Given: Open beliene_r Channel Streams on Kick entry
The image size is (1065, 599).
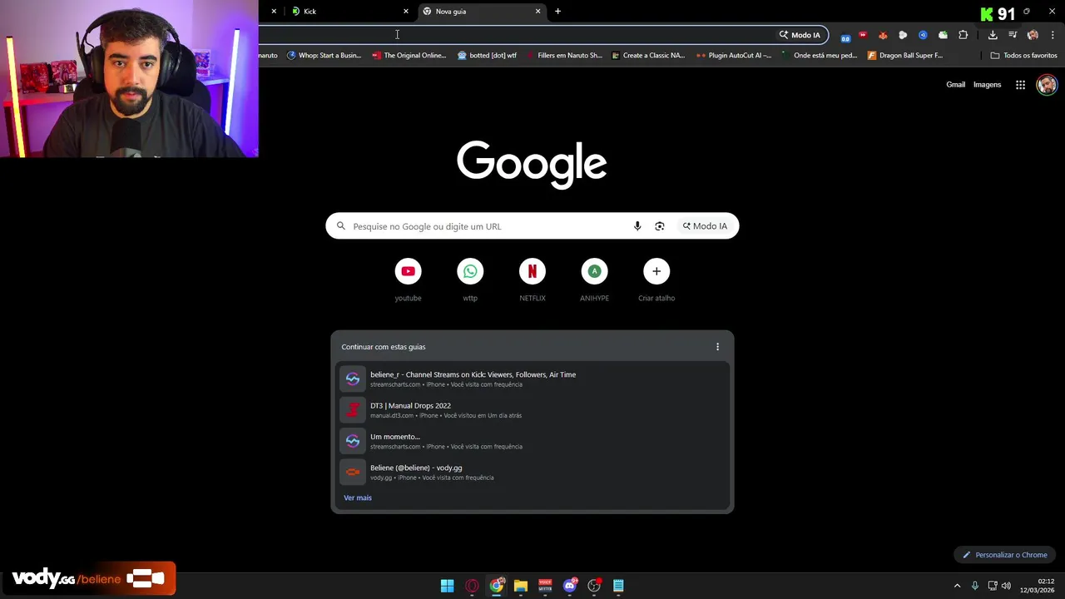Looking at the screenshot, I should click(532, 379).
